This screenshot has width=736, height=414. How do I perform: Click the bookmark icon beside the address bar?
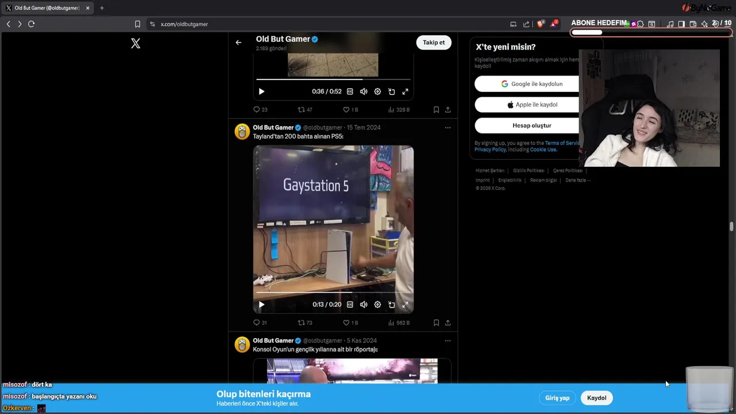137,24
